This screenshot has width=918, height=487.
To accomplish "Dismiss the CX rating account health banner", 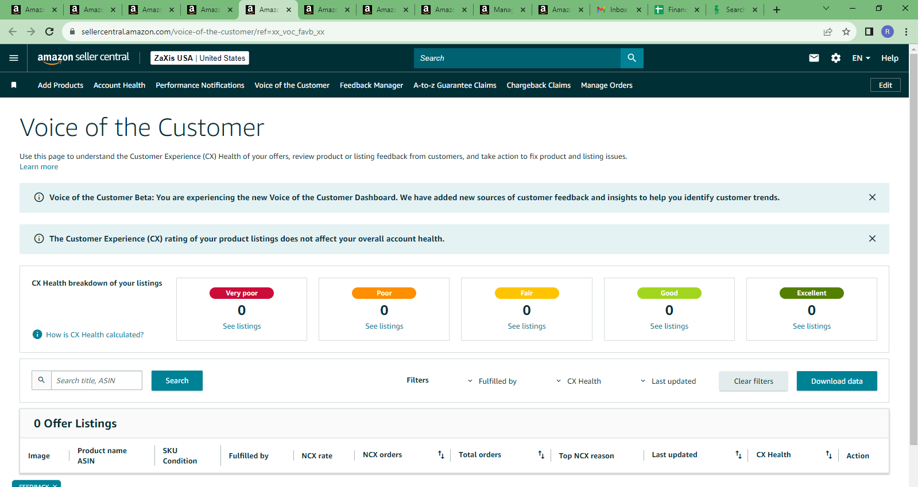I will click(872, 239).
